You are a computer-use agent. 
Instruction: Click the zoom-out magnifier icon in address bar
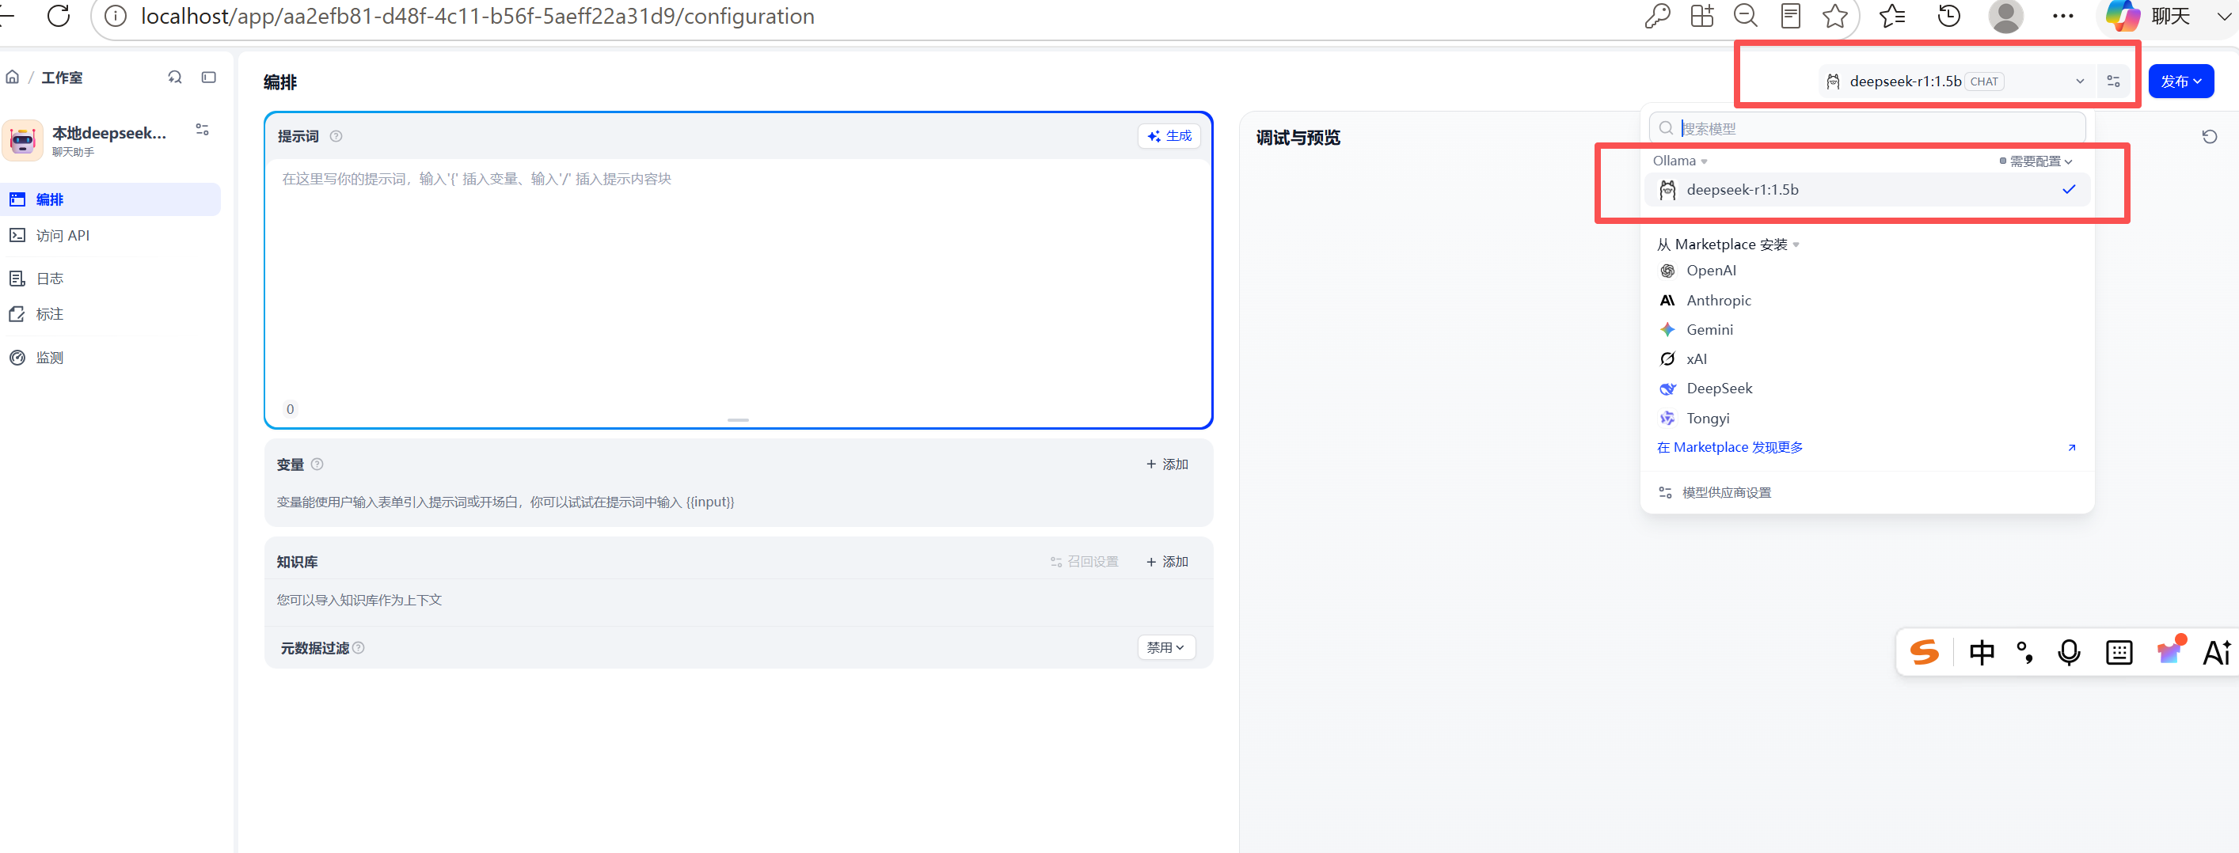pyautogui.click(x=1745, y=16)
